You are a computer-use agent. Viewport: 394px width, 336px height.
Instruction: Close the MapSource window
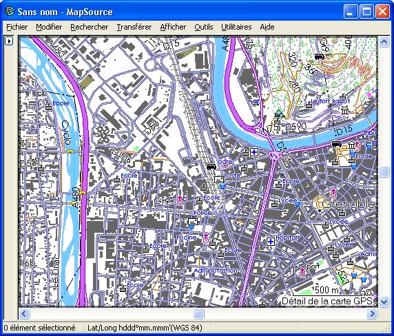382,12
